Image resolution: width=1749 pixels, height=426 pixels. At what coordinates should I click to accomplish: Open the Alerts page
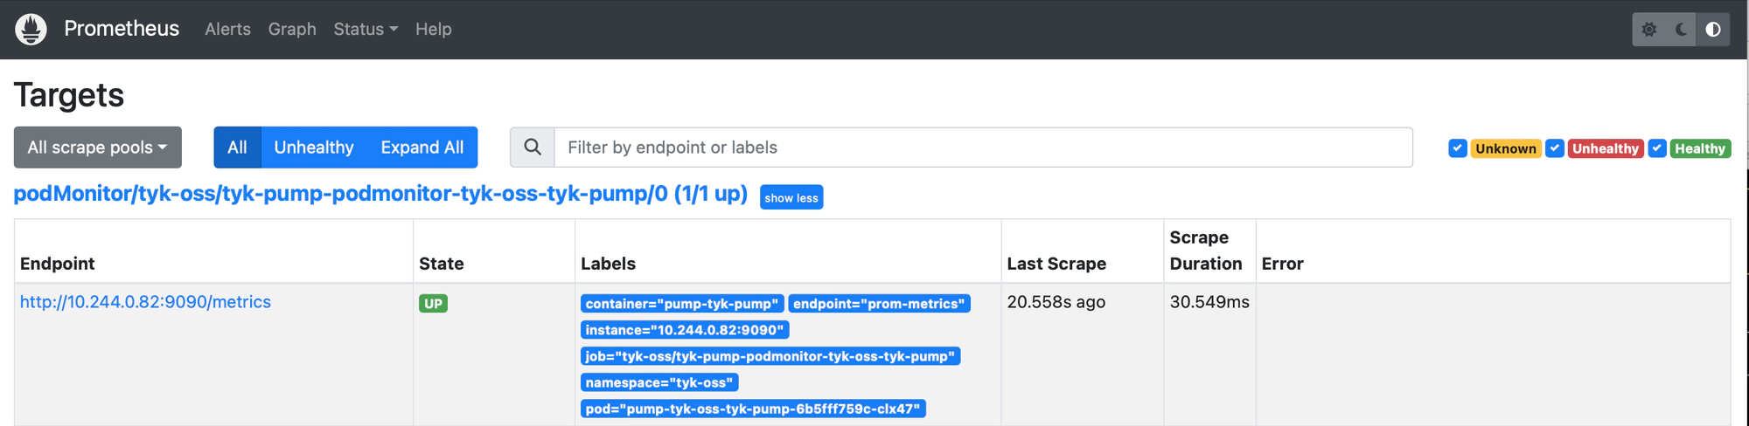(227, 29)
